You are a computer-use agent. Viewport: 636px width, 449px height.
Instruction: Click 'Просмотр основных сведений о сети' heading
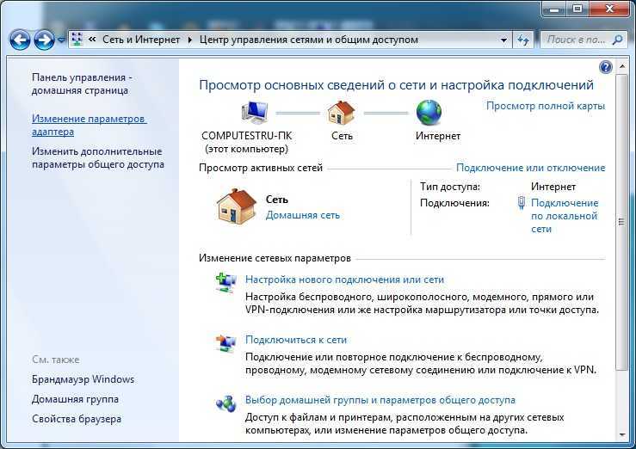(396, 85)
